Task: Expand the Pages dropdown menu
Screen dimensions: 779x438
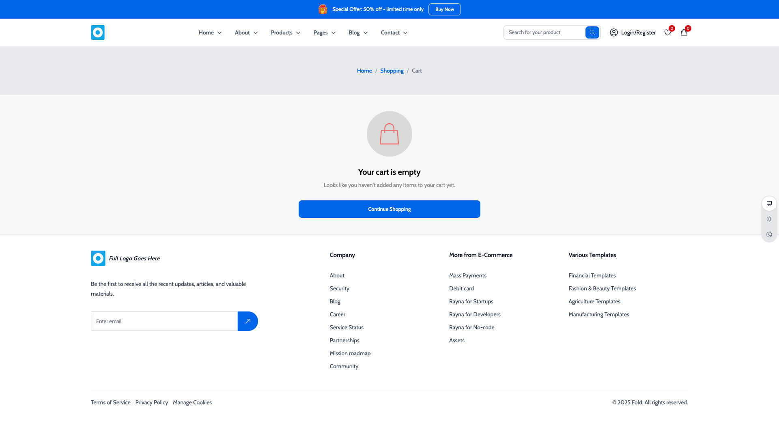Action: tap(324, 32)
